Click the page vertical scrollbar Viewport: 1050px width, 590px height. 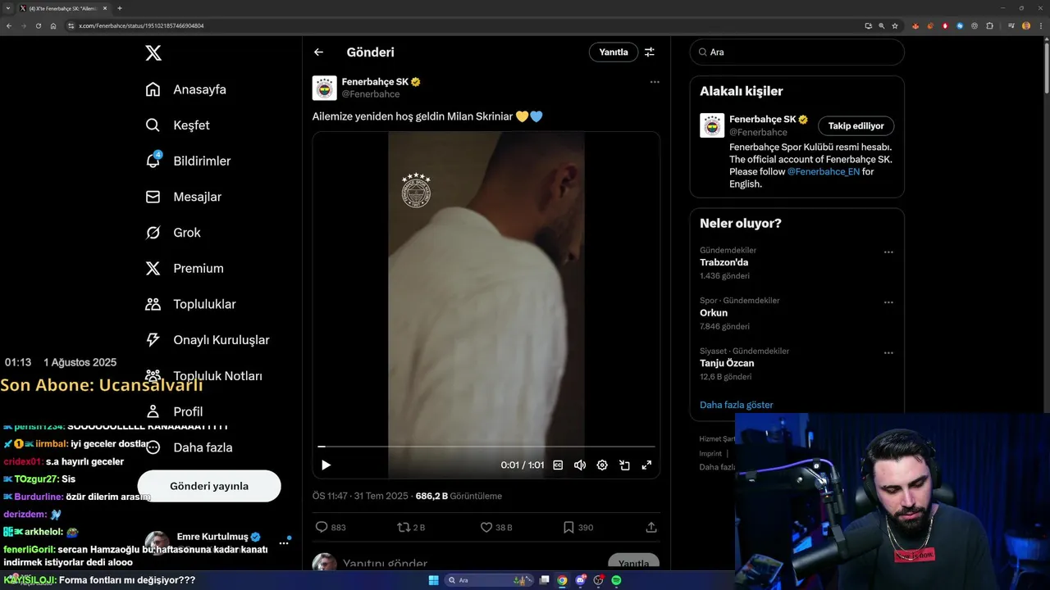point(1046,70)
